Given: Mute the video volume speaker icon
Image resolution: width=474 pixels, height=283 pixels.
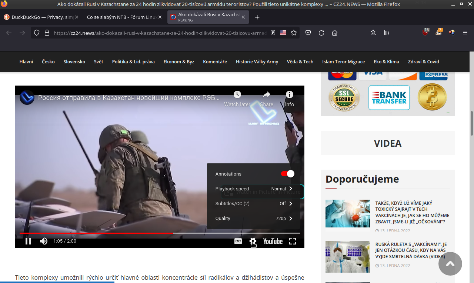Looking at the screenshot, I should click(44, 241).
